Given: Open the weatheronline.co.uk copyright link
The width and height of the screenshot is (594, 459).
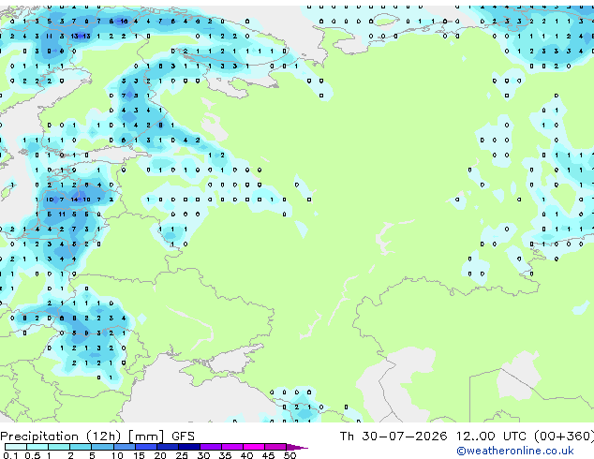Looking at the screenshot, I should point(514,451).
